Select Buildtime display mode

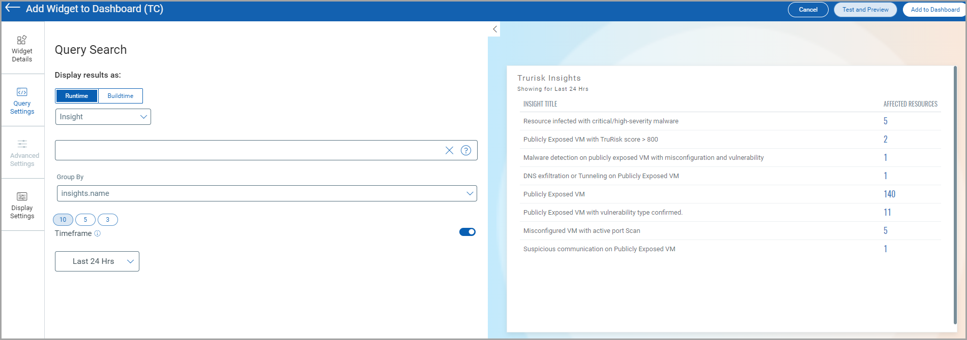(120, 96)
